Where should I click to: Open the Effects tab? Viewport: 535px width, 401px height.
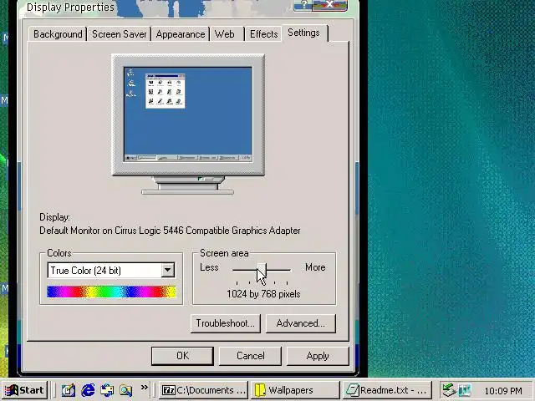pyautogui.click(x=264, y=34)
